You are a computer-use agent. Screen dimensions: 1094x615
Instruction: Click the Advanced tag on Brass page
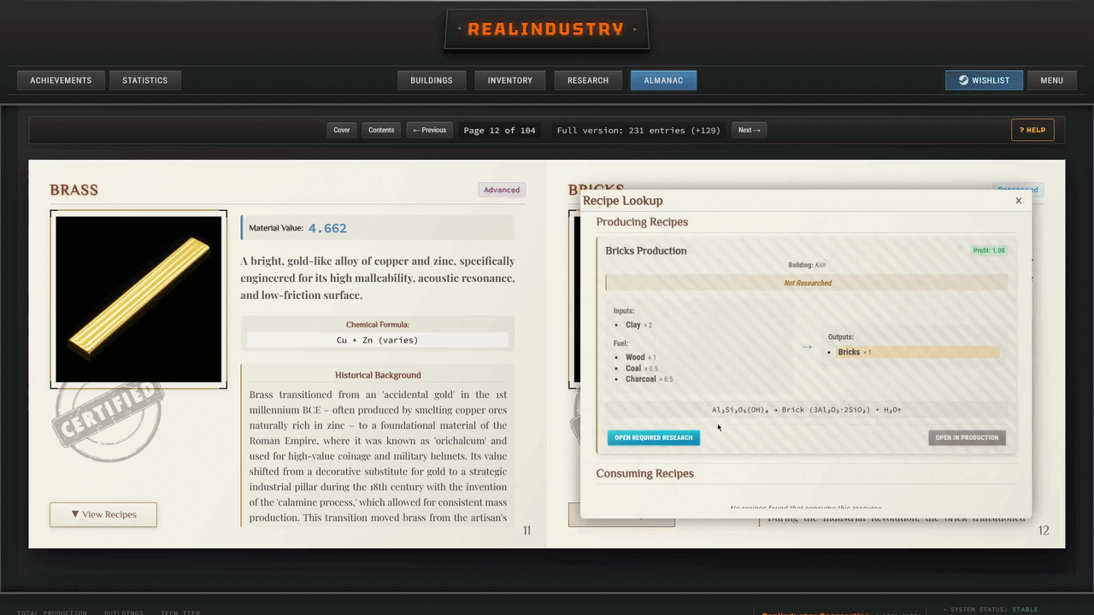[x=502, y=190]
